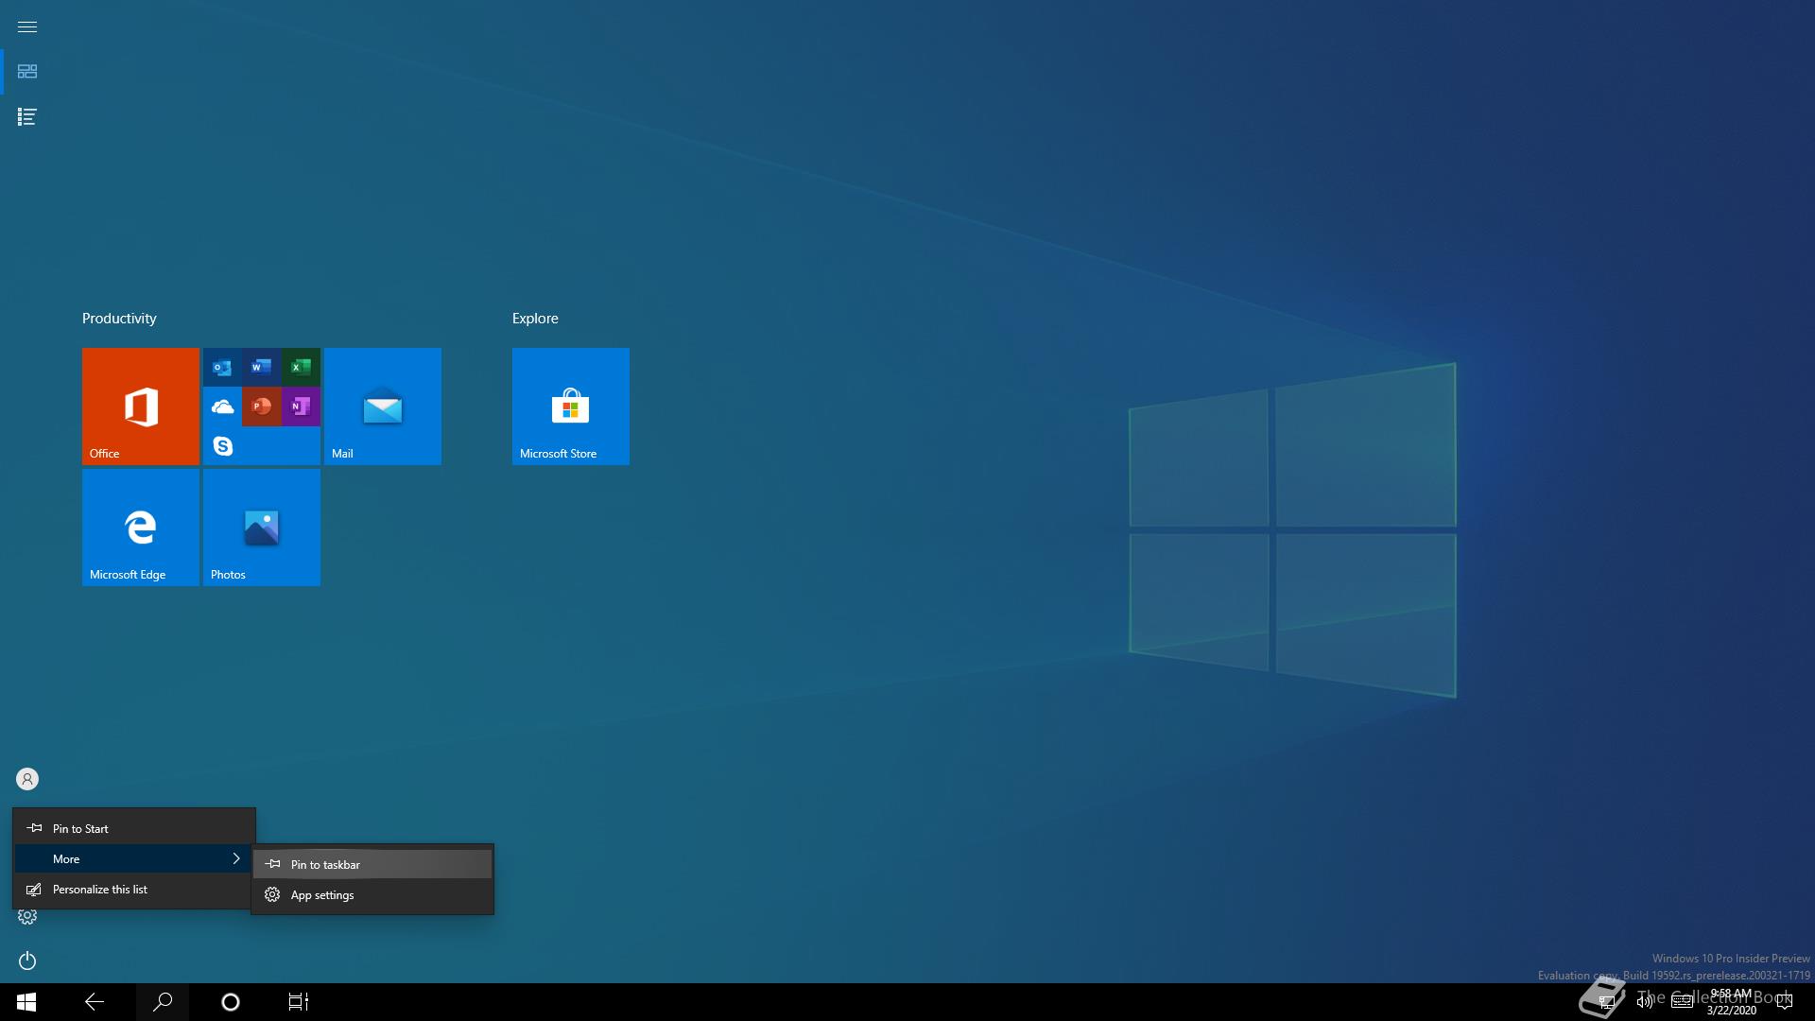Expand the Start hamburger menu
Image resolution: width=1815 pixels, height=1021 pixels.
coord(26,26)
